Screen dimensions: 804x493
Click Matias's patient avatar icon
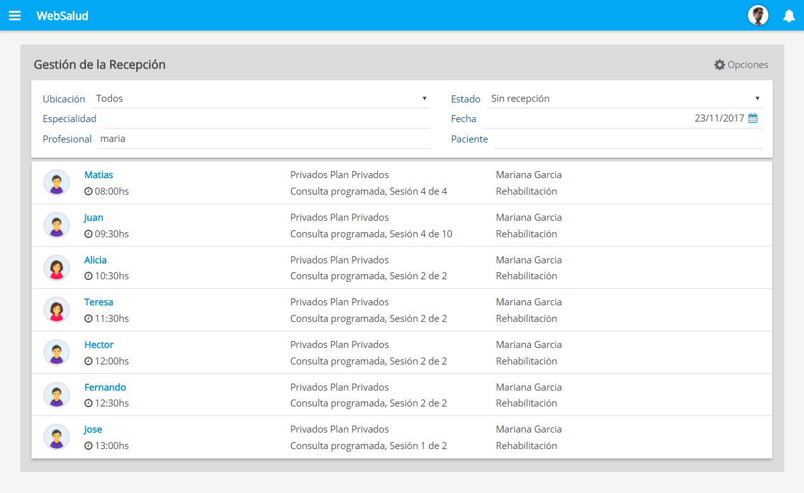click(x=57, y=183)
